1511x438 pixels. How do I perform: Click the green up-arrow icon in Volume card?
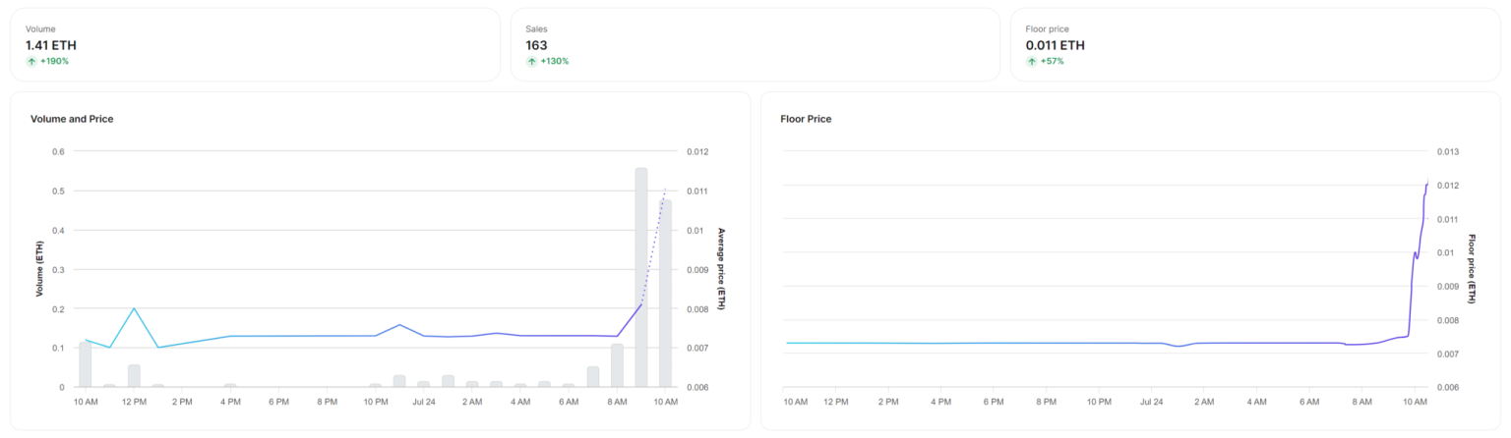click(x=31, y=61)
